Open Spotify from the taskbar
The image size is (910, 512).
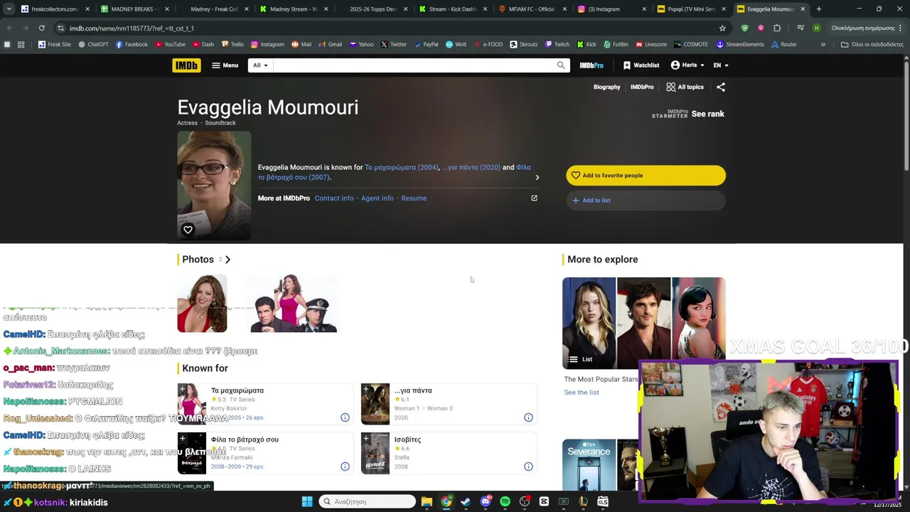[x=505, y=501]
